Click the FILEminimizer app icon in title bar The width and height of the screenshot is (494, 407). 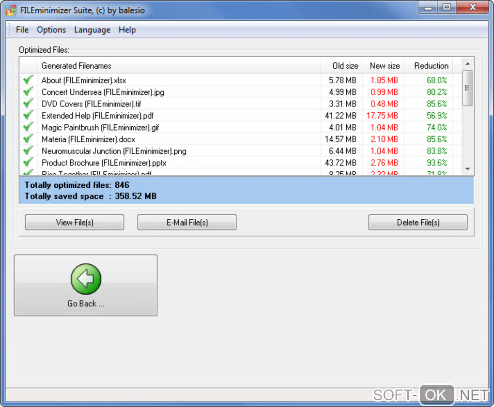(x=11, y=10)
